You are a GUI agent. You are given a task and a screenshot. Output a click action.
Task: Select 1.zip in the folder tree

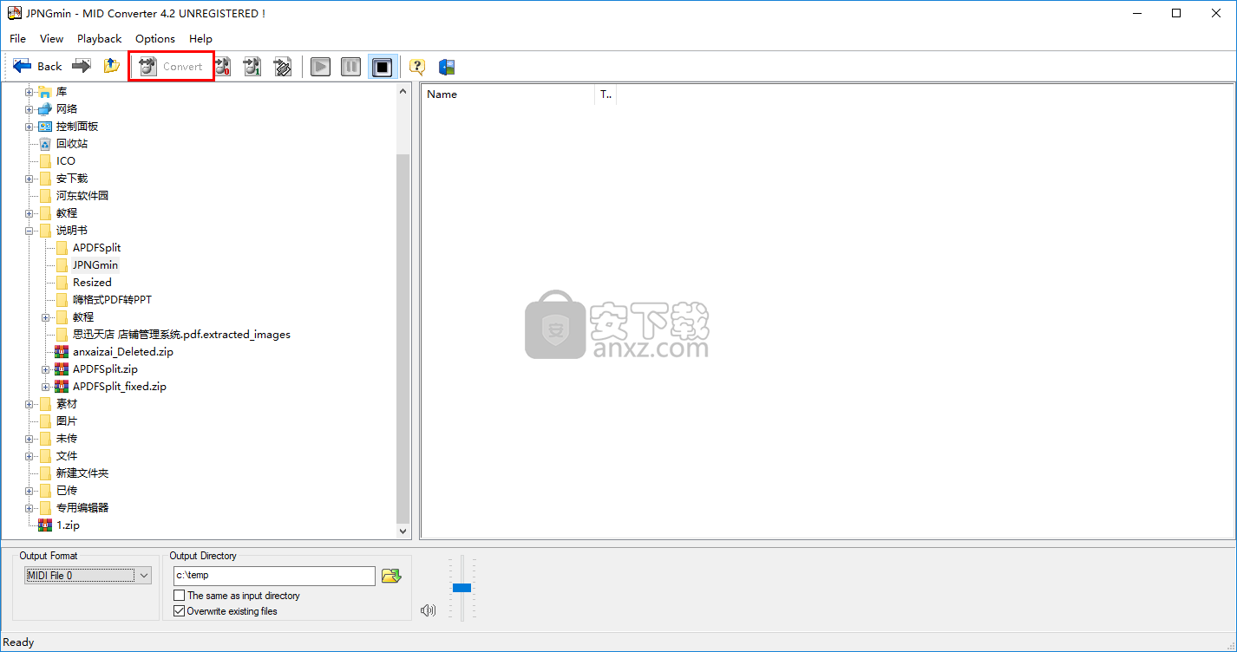coord(68,525)
